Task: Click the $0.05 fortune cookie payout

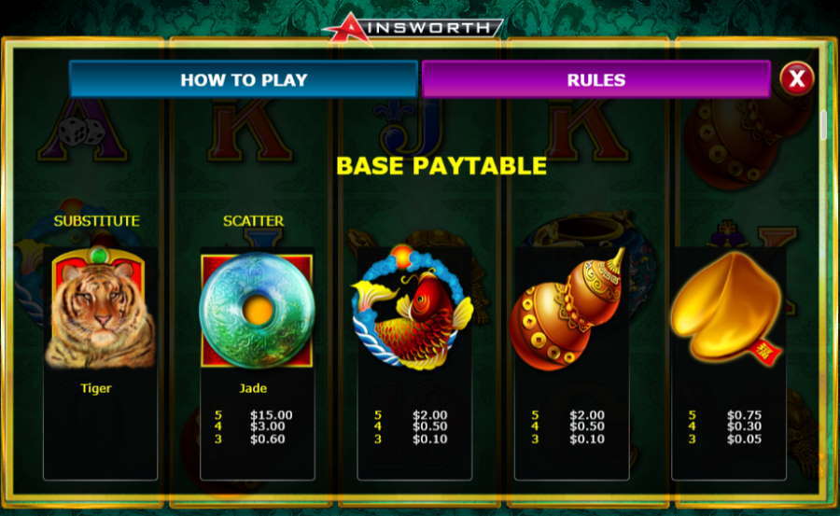Action: pos(744,439)
